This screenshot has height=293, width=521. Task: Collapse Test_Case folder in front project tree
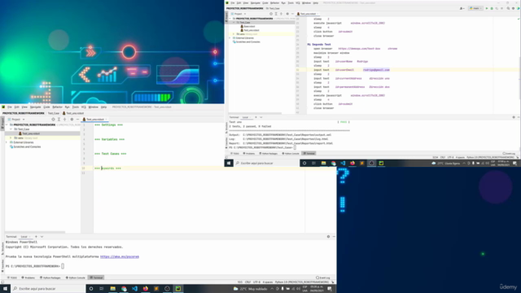(x=11, y=129)
